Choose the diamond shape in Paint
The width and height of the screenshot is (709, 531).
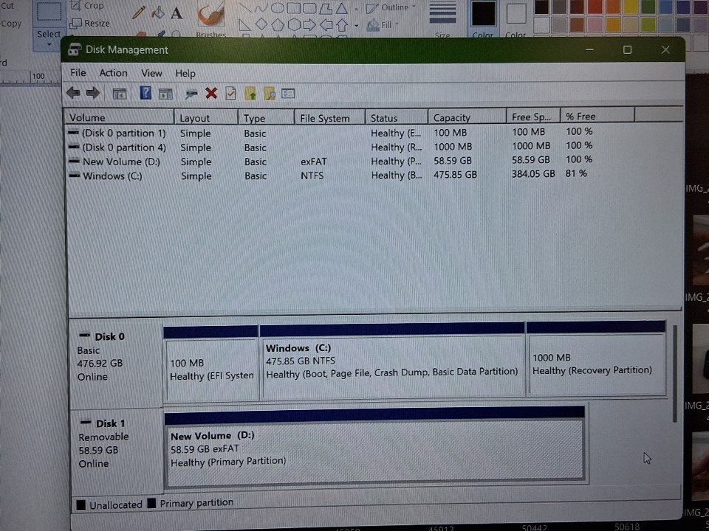coord(261,24)
